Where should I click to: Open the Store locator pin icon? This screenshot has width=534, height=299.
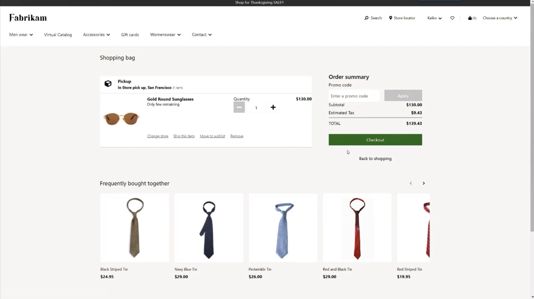[x=390, y=18]
